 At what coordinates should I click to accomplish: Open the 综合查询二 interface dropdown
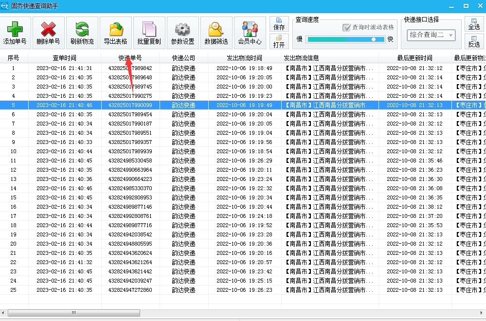(x=431, y=35)
